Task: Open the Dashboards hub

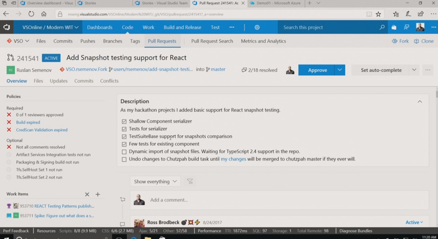Action: pyautogui.click(x=100, y=27)
